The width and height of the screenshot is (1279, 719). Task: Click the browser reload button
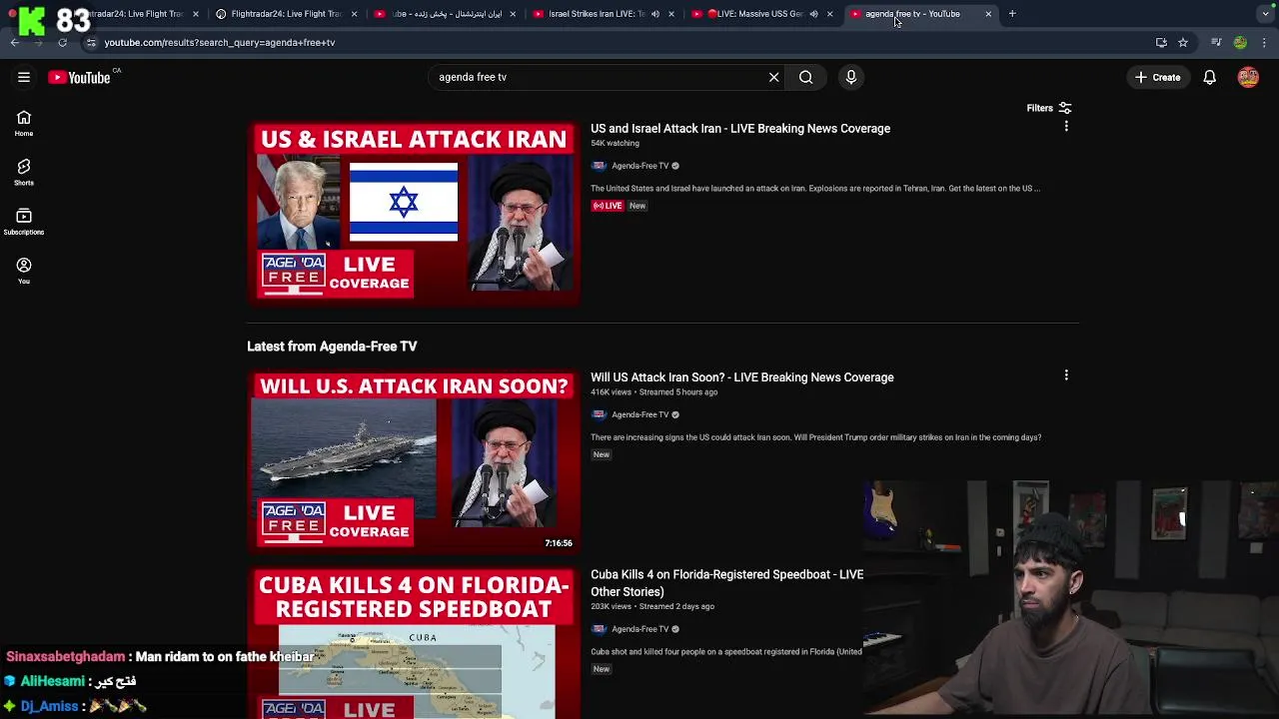(62, 42)
